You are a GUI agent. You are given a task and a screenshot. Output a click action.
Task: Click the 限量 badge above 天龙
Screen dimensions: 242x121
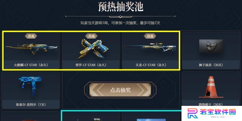(x=150, y=36)
